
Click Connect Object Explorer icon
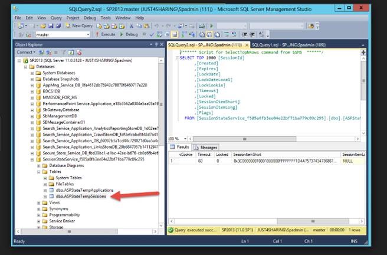click(41, 53)
